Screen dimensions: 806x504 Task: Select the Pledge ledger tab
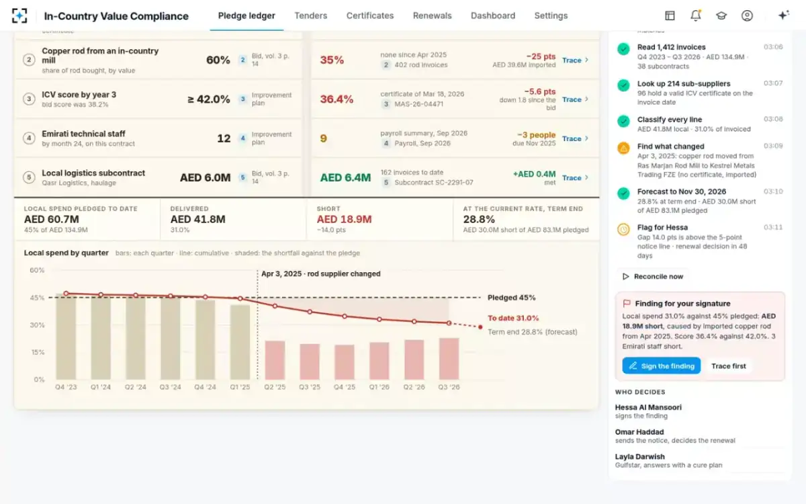[247, 15]
